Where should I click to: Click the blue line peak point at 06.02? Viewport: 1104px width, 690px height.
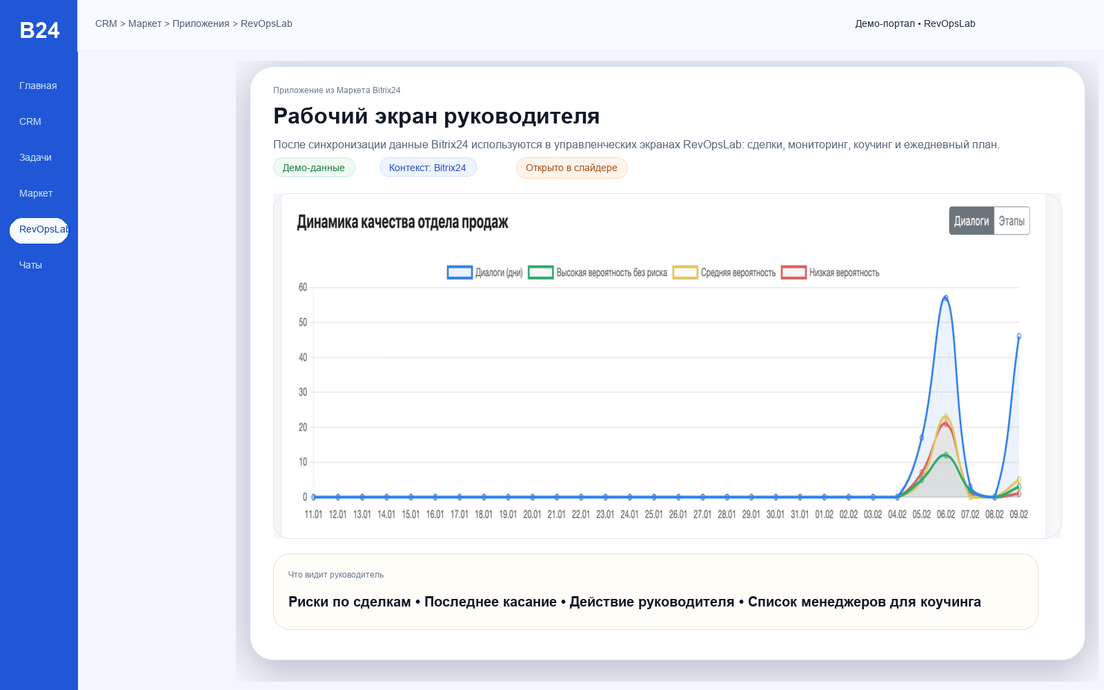click(x=946, y=297)
